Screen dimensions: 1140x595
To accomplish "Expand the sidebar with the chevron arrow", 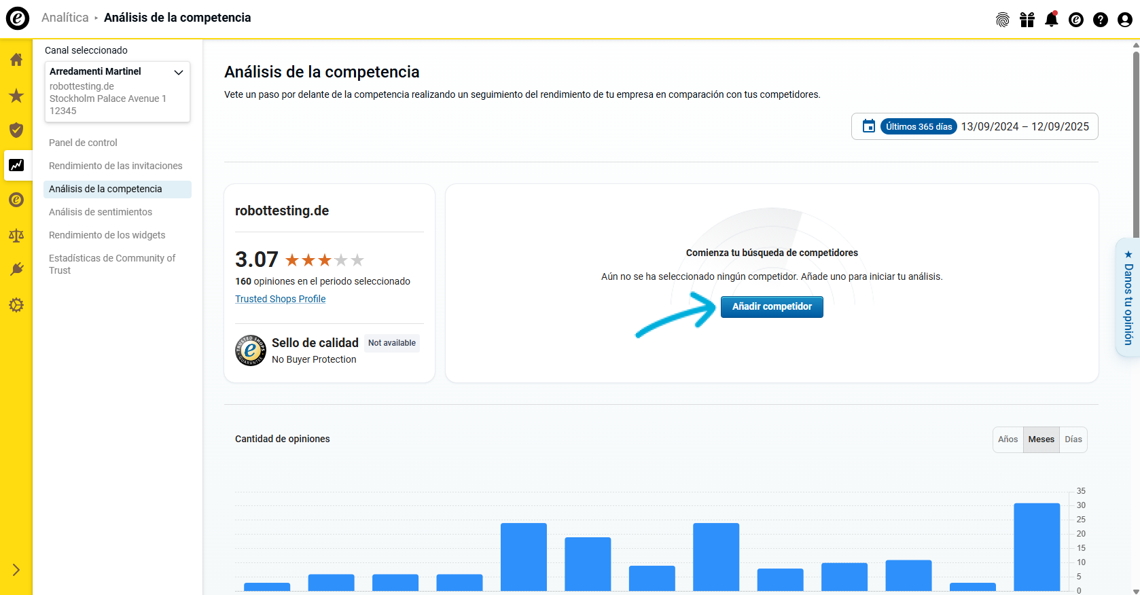I will click(16, 570).
